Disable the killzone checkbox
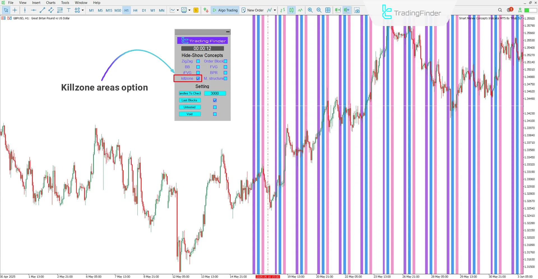This screenshot has width=538, height=279. (198, 78)
